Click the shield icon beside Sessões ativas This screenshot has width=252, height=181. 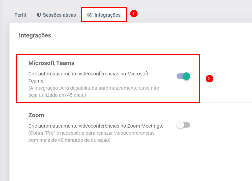tap(39, 15)
